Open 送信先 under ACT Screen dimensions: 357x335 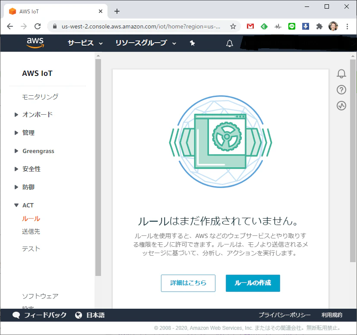coord(31,232)
